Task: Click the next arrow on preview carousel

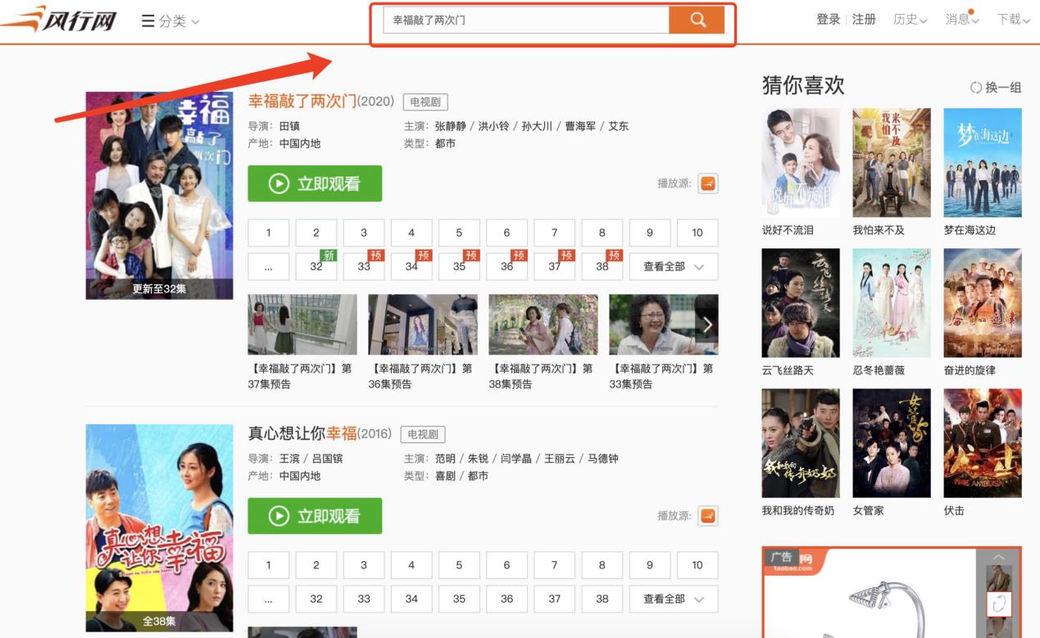Action: point(707,324)
